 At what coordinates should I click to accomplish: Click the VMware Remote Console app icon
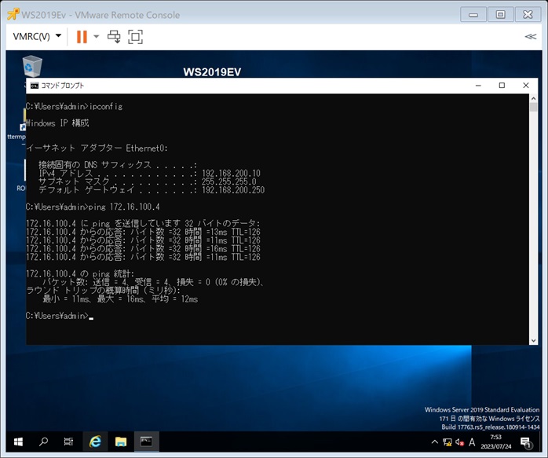click(x=13, y=14)
